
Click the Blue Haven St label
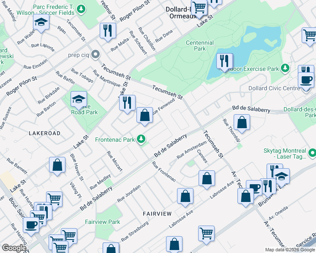[76, 167]
